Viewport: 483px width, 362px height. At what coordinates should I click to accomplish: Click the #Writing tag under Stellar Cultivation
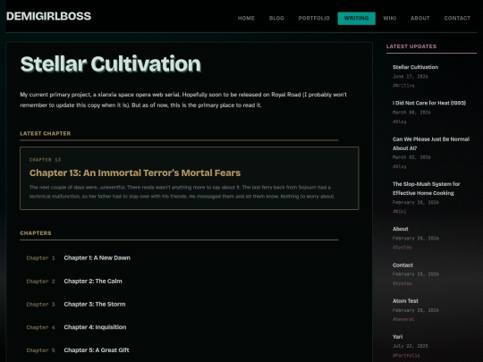click(403, 86)
